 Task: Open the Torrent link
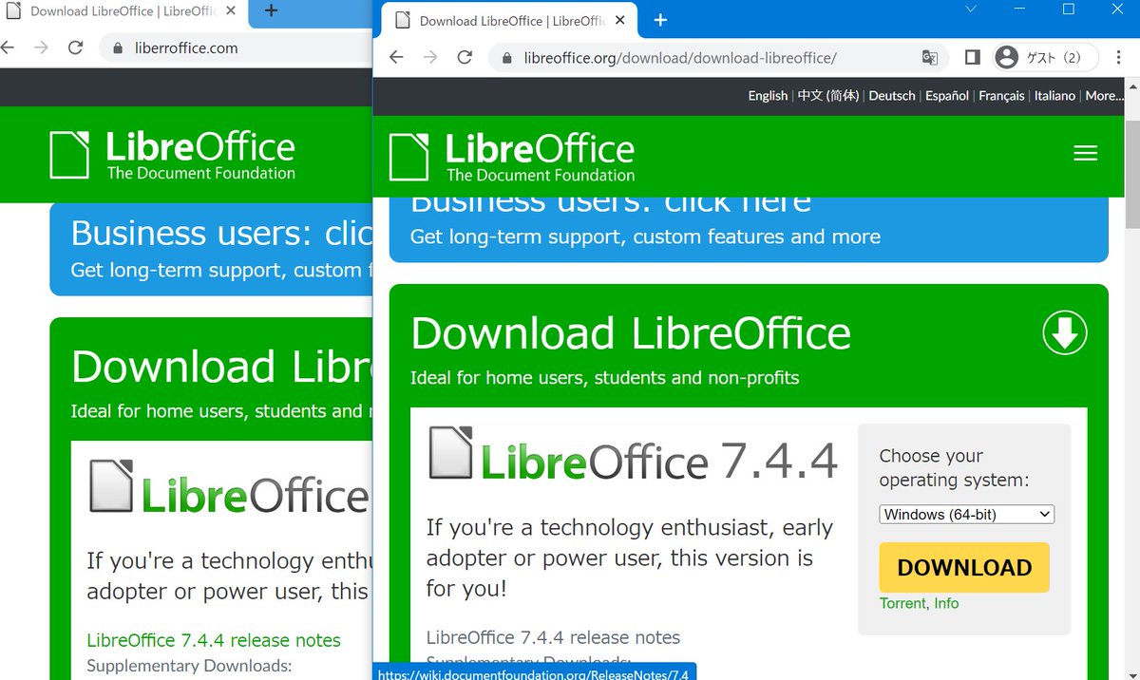coord(902,603)
